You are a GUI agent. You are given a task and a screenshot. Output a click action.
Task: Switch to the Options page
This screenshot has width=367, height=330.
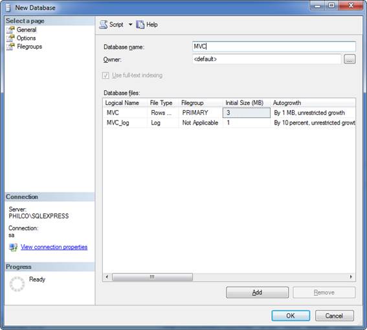tap(26, 38)
